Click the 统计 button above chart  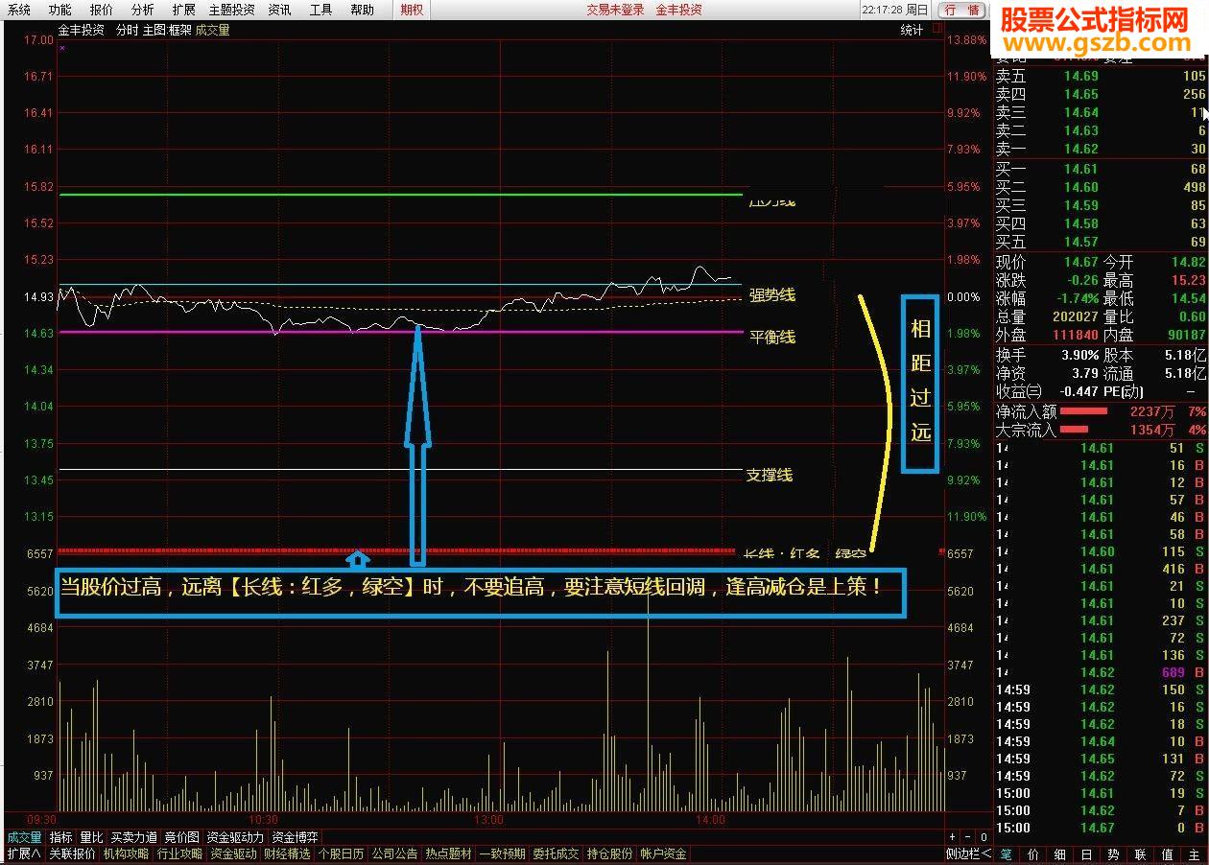[x=912, y=30]
